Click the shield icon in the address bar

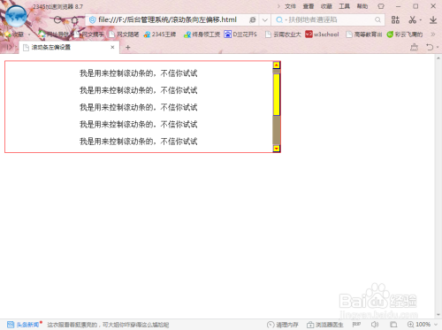[92, 19]
